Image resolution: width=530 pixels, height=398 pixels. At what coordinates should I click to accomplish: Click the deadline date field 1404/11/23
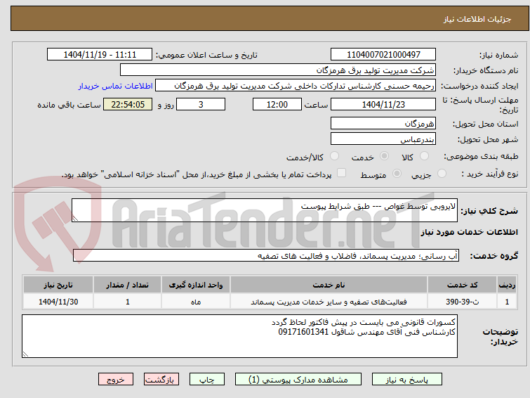click(x=383, y=104)
